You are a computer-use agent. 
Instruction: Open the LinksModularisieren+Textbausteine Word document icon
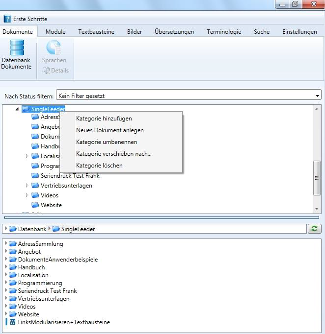(x=12, y=322)
